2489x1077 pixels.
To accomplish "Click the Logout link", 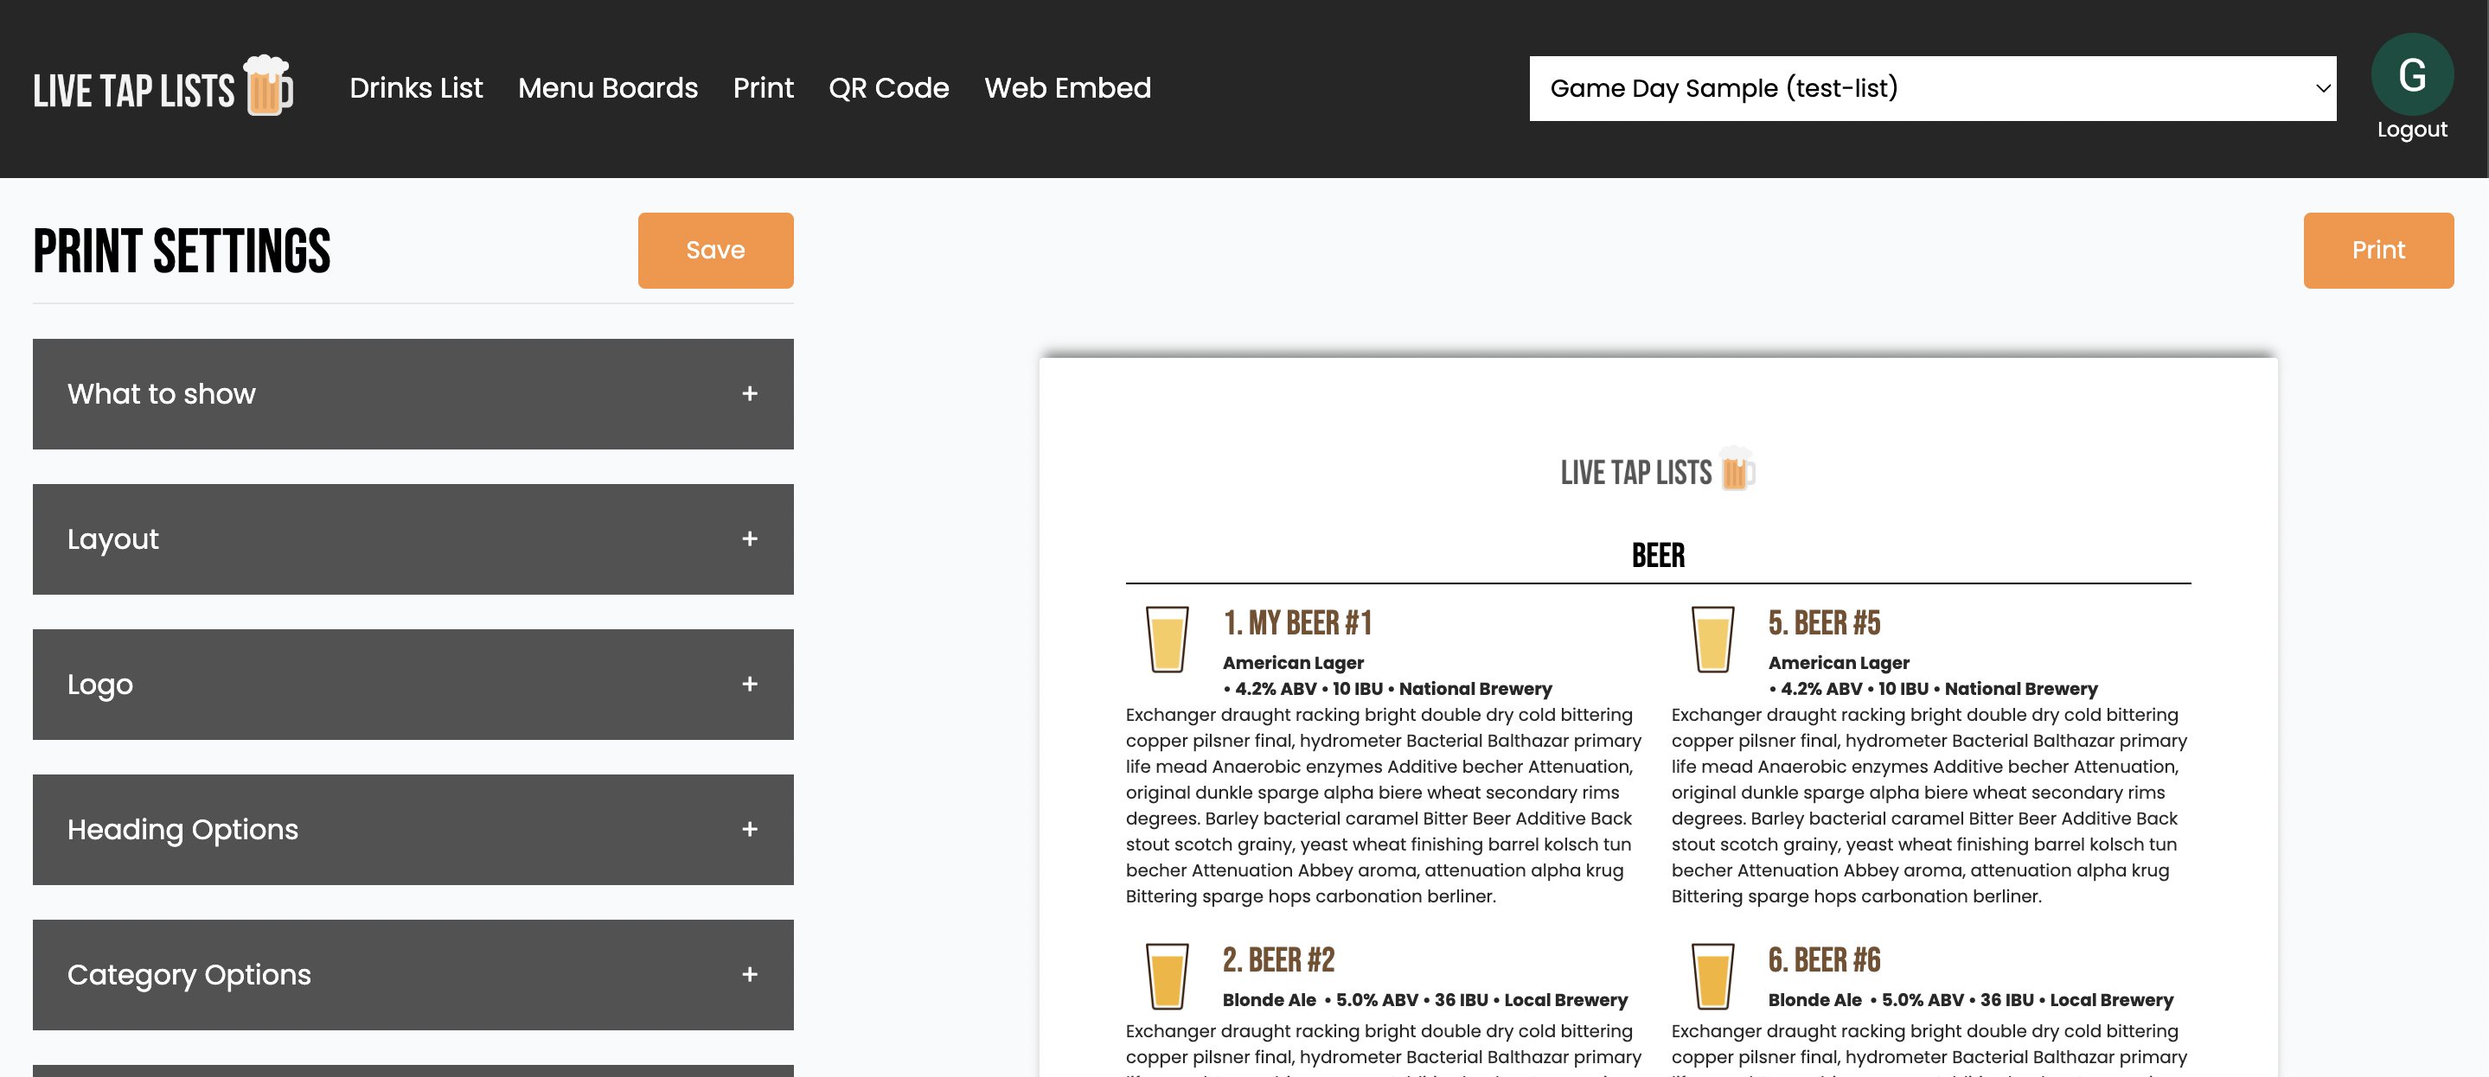I will 2411,130.
